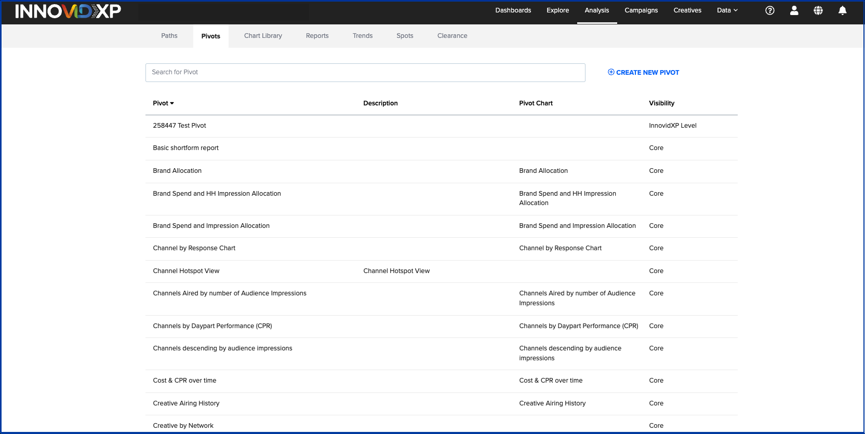Open the Brand Allocation pivot name

pos(177,171)
